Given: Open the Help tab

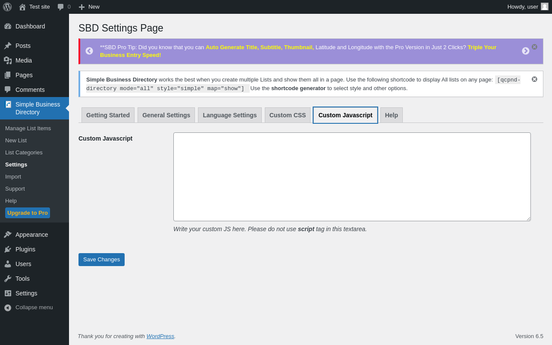Looking at the screenshot, I should (x=392, y=115).
